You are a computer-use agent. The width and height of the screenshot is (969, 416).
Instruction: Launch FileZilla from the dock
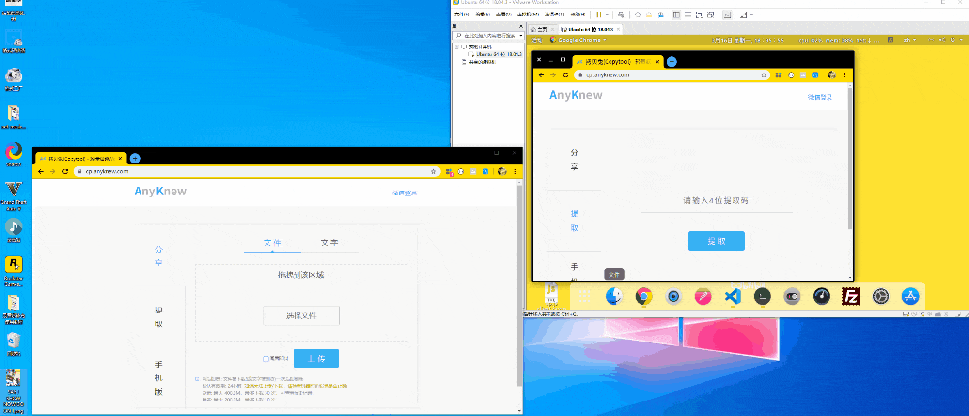tap(852, 297)
